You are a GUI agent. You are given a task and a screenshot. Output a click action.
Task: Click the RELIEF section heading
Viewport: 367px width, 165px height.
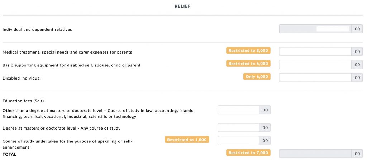[182, 6]
